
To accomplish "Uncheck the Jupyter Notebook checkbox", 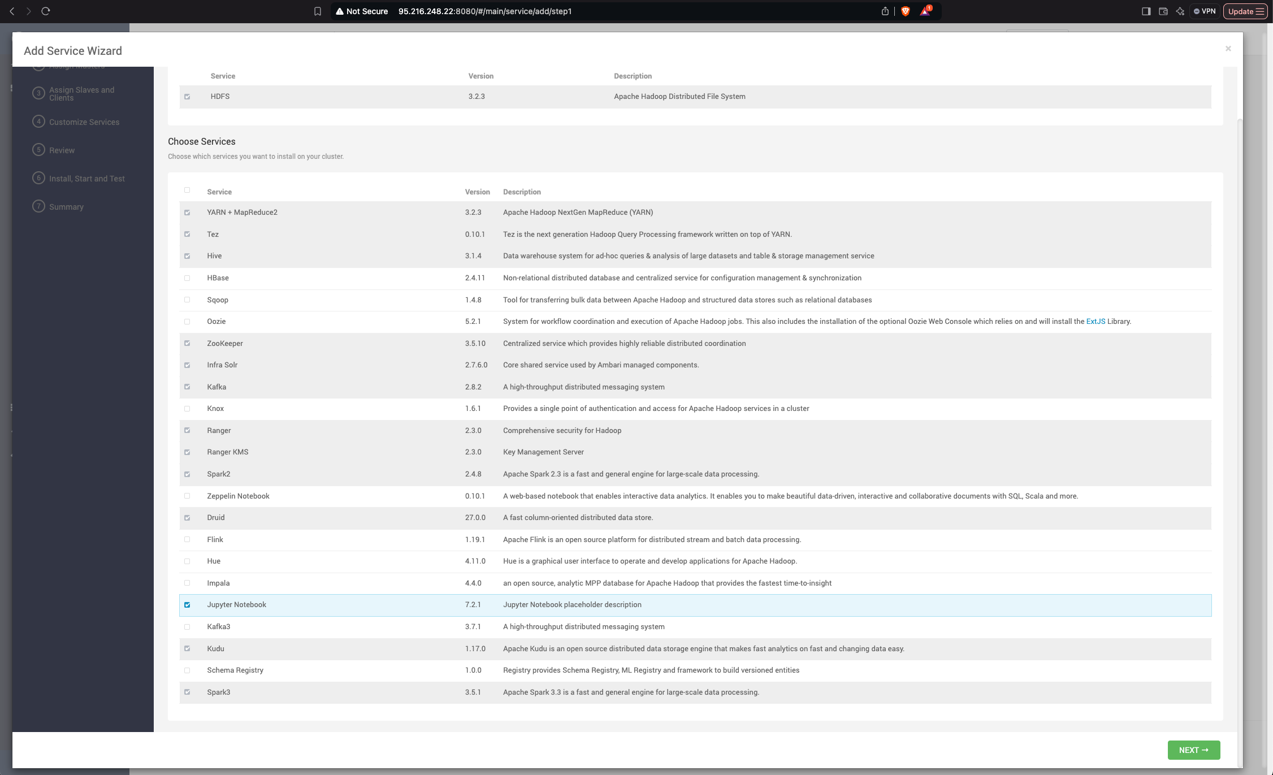I will coord(187,605).
